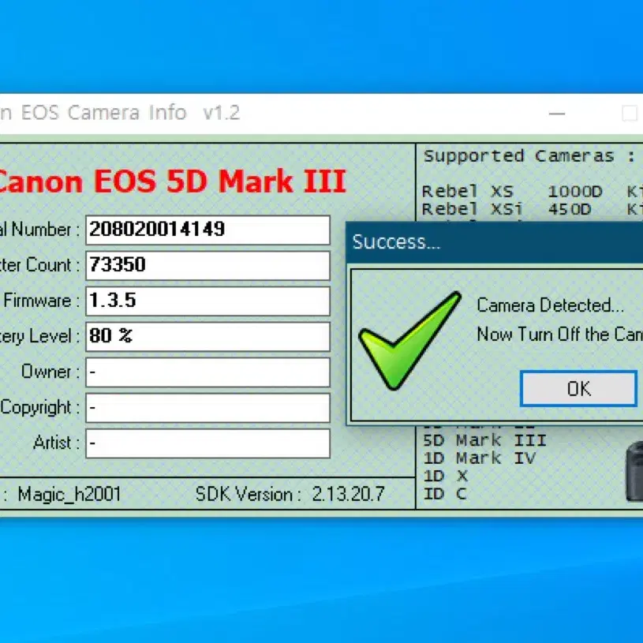
Task: Click the camera image icon
Action: coord(634,471)
